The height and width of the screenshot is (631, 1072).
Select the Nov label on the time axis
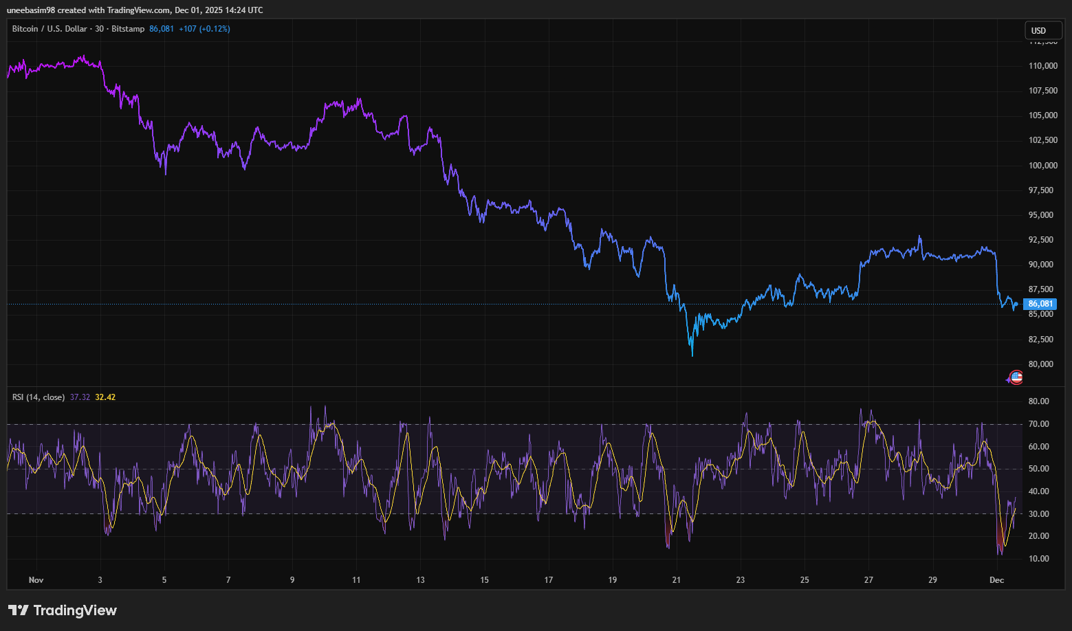click(36, 580)
